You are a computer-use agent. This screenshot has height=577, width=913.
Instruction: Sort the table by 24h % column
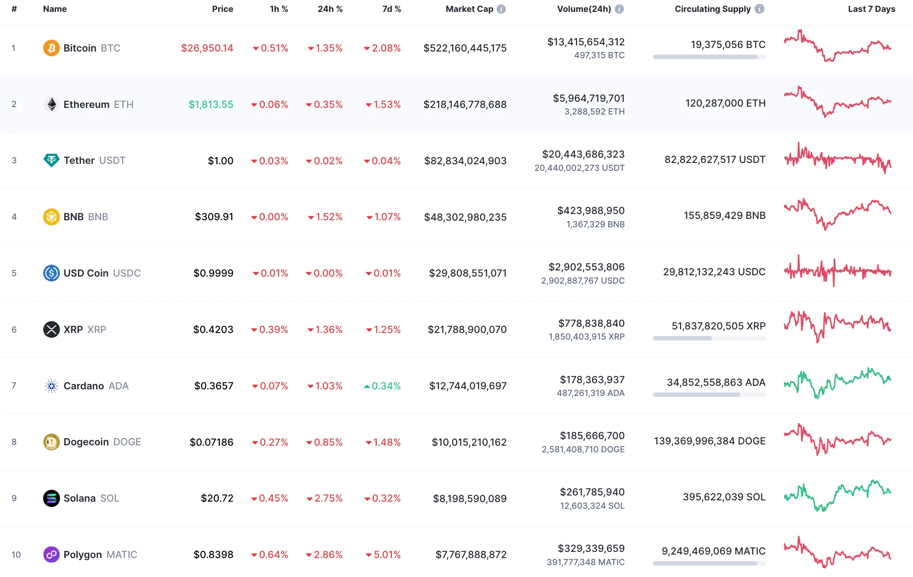point(330,8)
